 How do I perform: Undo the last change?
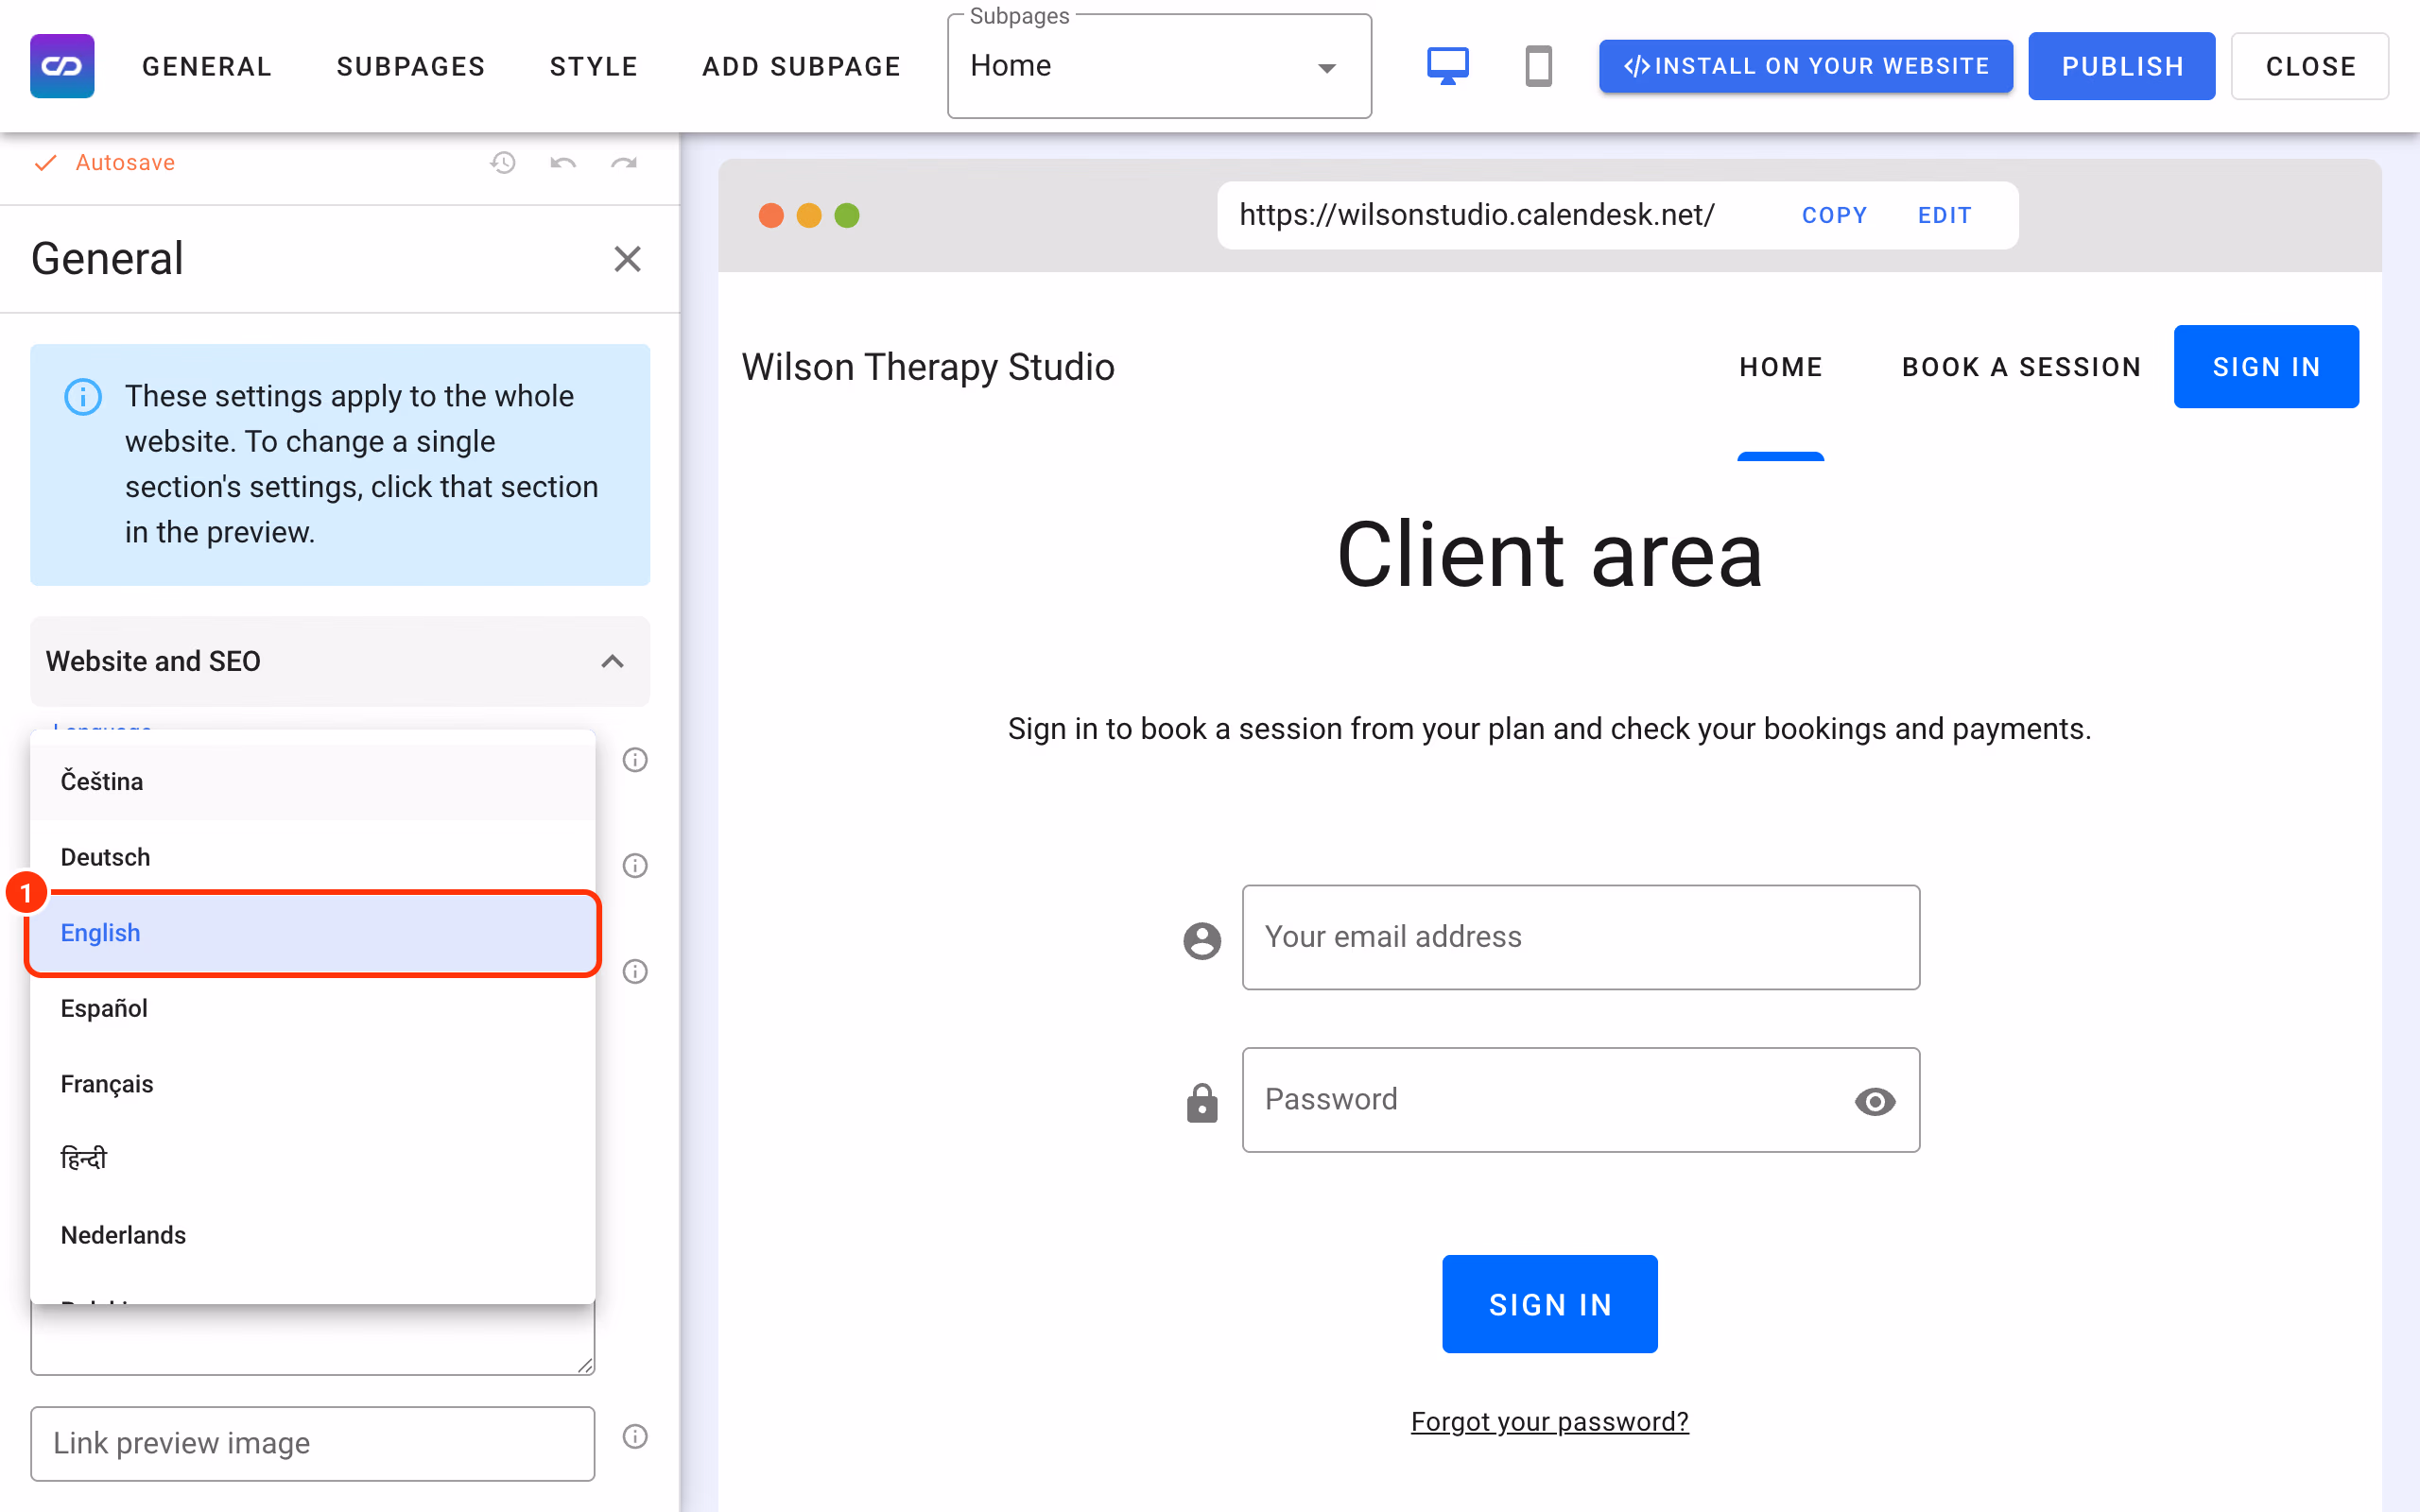click(563, 162)
